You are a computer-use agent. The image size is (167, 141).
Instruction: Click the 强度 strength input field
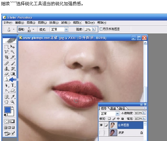tap(88, 29)
